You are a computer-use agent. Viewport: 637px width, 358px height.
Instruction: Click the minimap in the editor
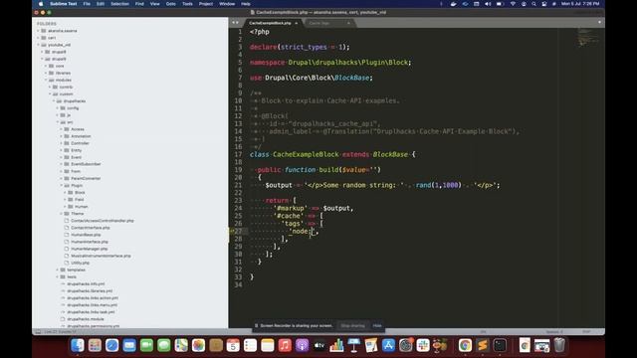tap(587, 37)
